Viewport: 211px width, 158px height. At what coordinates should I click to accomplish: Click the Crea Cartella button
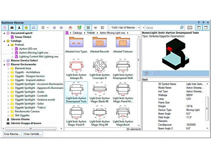tap(33, 134)
